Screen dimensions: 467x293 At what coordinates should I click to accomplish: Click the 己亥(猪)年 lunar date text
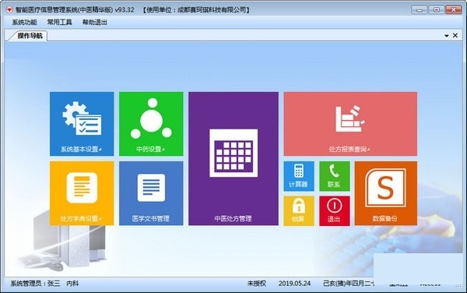click(x=349, y=284)
